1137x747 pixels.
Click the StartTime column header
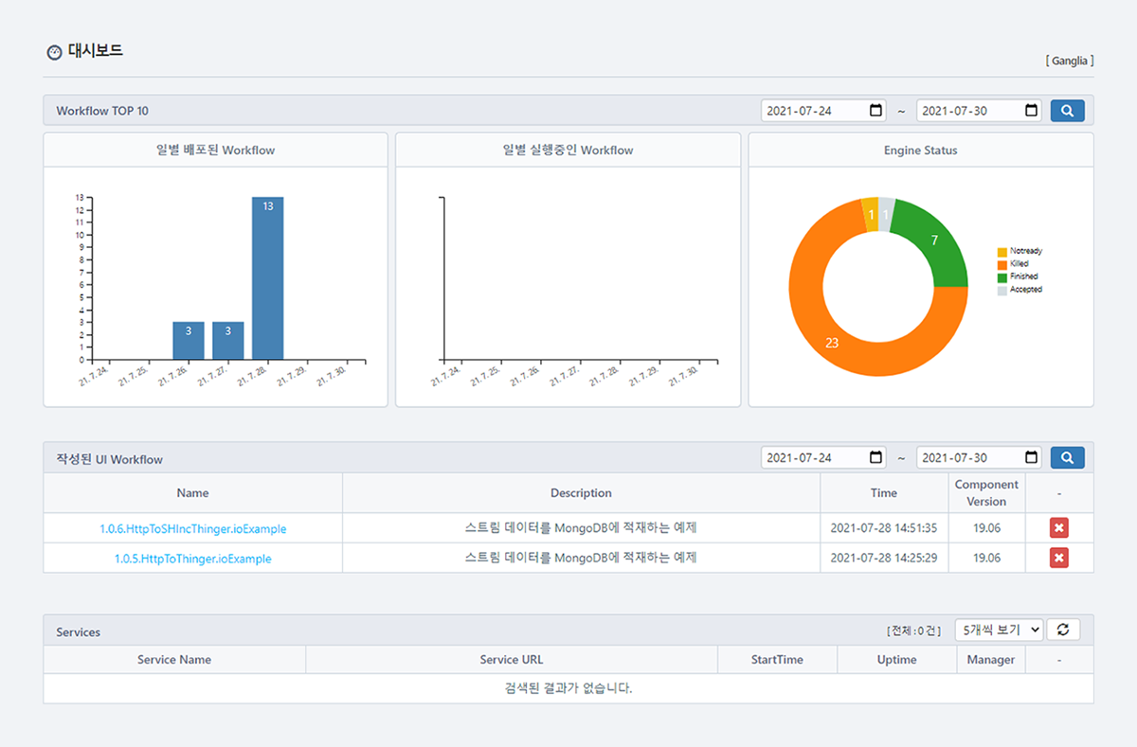click(x=777, y=660)
